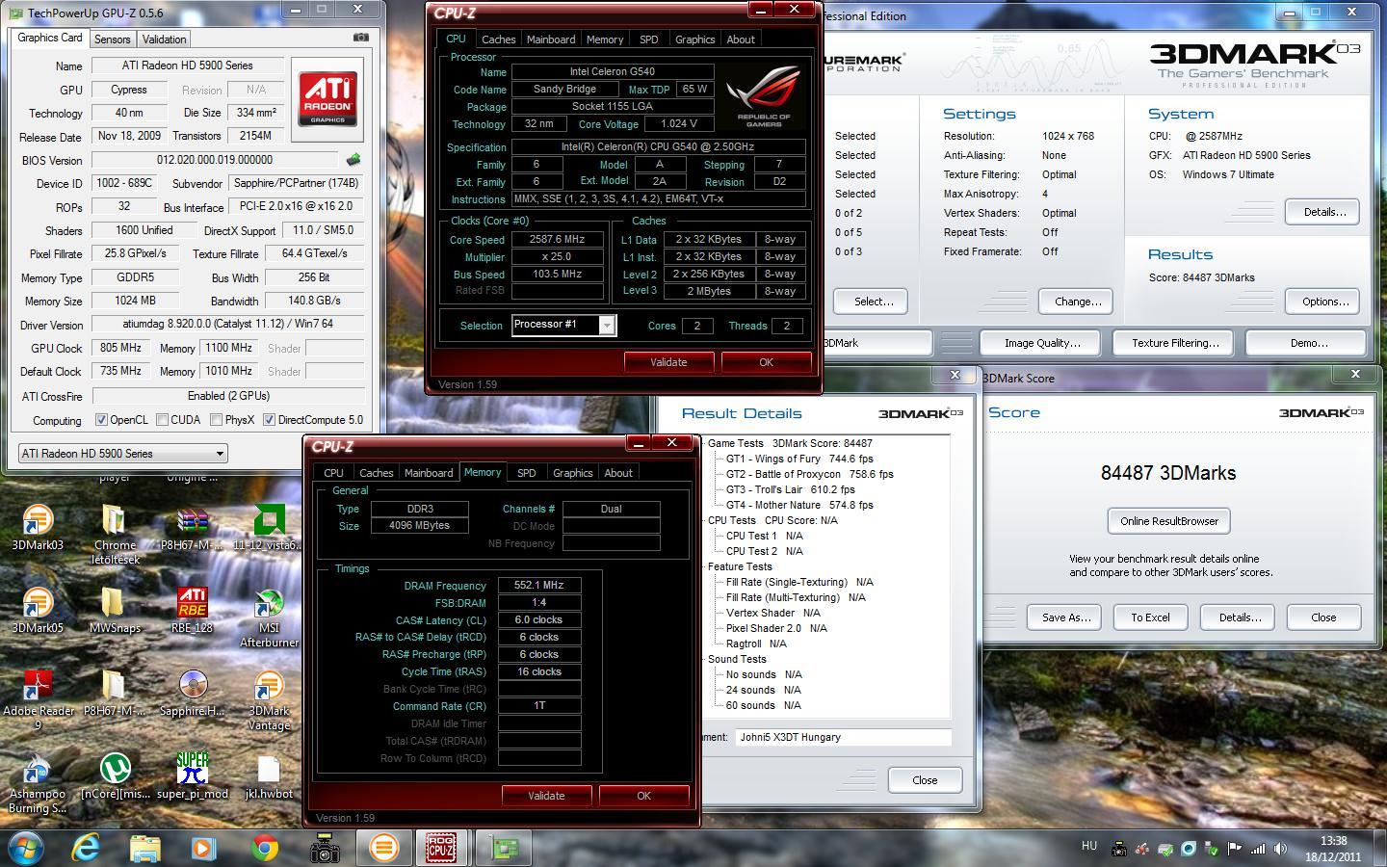Image resolution: width=1387 pixels, height=867 pixels.
Task: Open Mainboard tab in top CPU-Z window
Action: (551, 39)
